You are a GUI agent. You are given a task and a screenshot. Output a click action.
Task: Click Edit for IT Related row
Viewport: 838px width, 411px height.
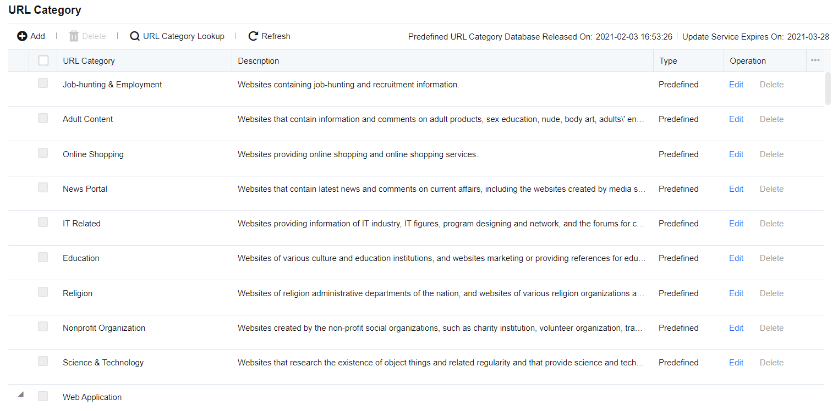point(736,224)
